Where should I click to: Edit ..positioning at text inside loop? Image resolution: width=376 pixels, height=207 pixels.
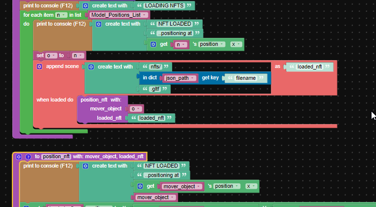pyautogui.click(x=175, y=33)
